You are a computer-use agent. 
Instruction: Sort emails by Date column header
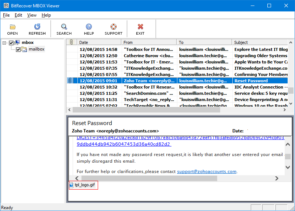99,42
